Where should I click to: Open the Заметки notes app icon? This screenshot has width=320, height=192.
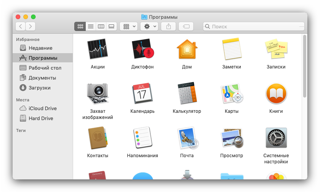point(232,49)
